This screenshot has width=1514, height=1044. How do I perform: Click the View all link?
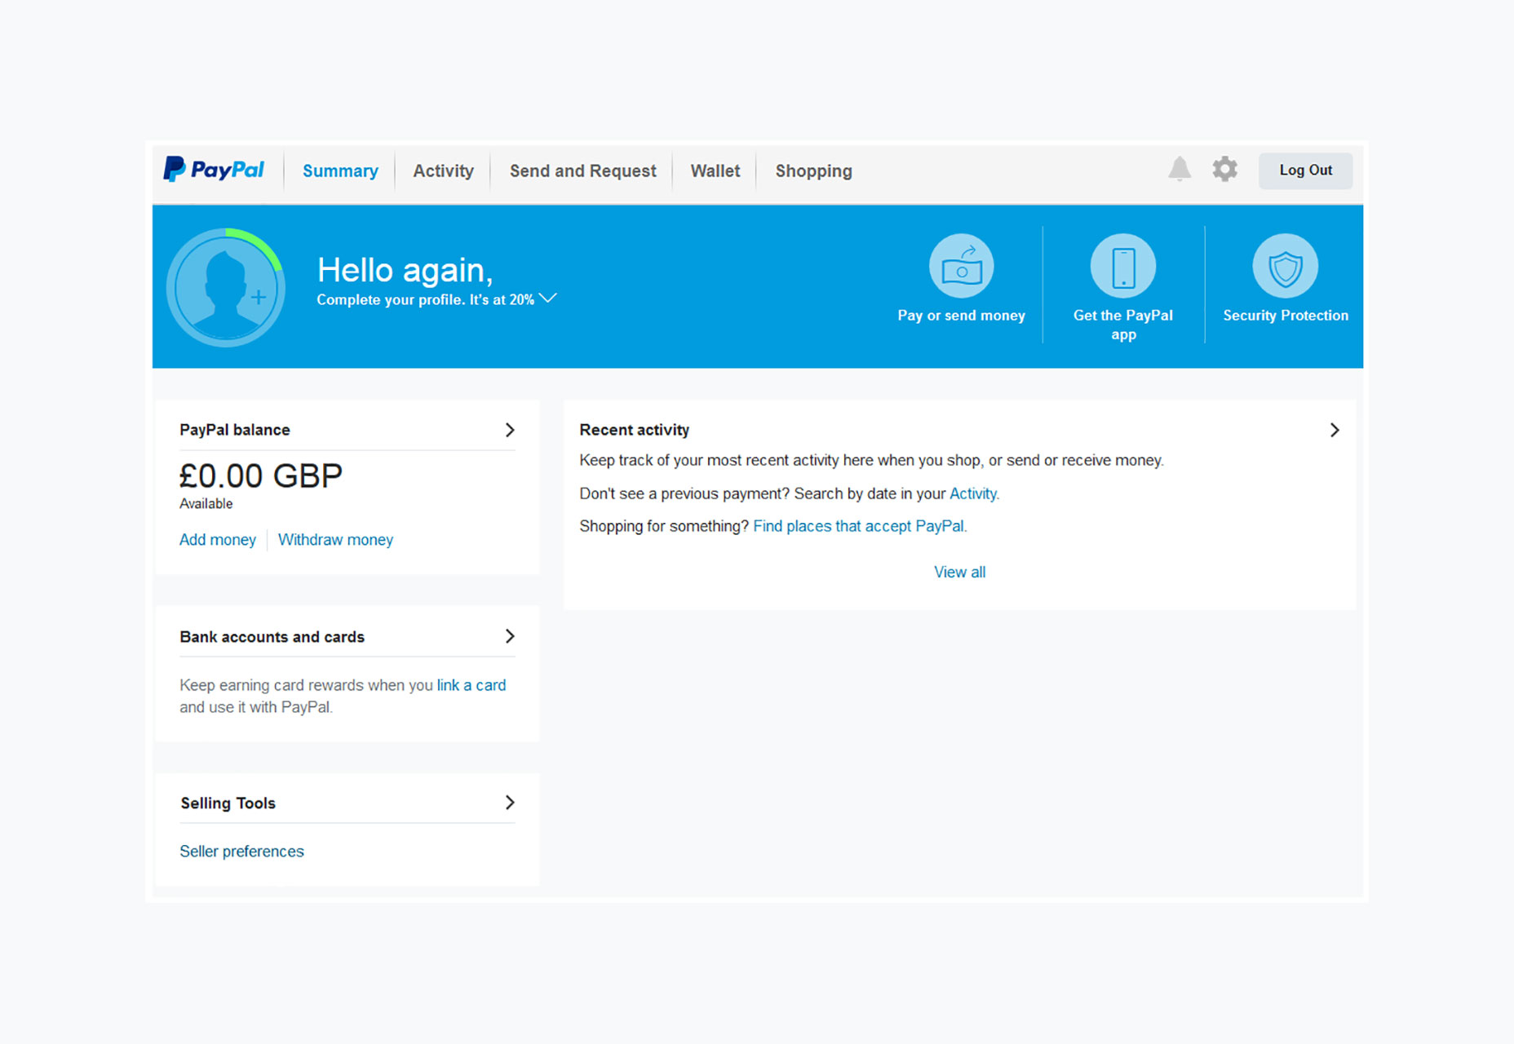[x=959, y=572]
